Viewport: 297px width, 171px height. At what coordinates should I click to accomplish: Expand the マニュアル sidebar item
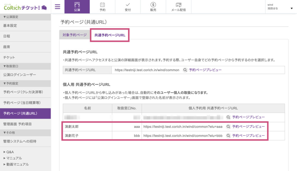click(12, 158)
